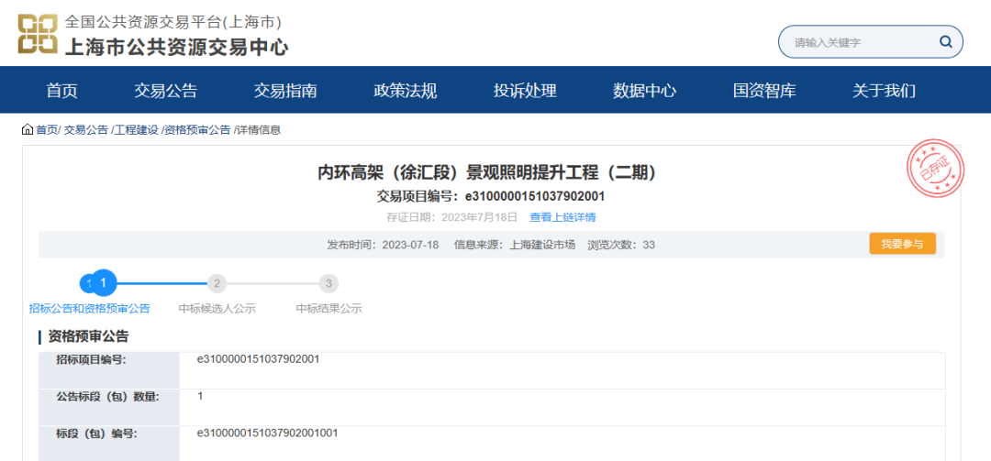Click the 公告标段（包）数量 row label
Image resolution: width=991 pixels, height=461 pixels.
(107, 397)
